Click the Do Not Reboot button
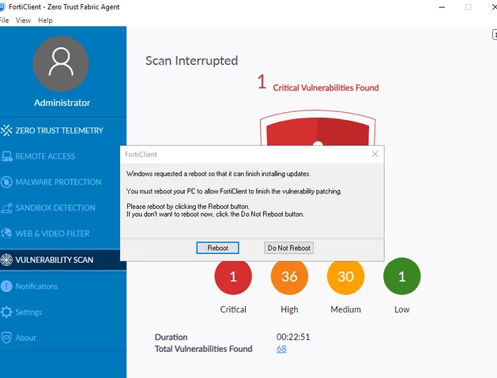Image resolution: width=497 pixels, height=378 pixels. click(288, 248)
